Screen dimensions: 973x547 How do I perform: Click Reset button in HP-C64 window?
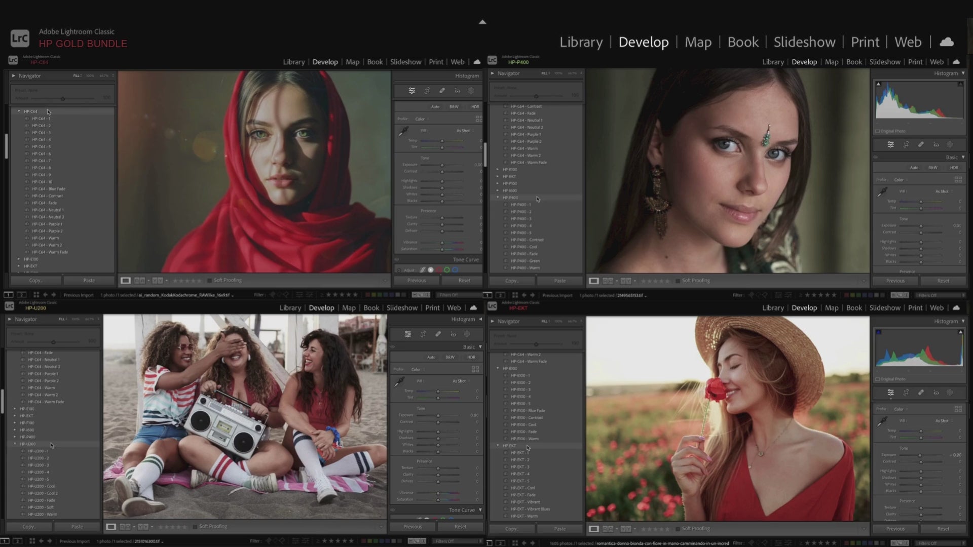click(464, 281)
